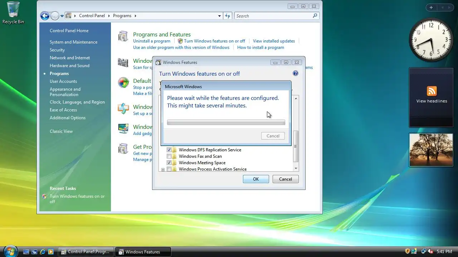The image size is (458, 257).
Task: Go to Security category
Action: point(57,50)
